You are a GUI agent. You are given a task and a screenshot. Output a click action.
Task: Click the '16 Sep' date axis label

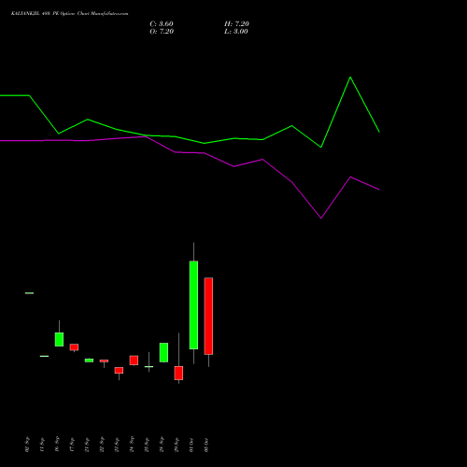[57, 445]
